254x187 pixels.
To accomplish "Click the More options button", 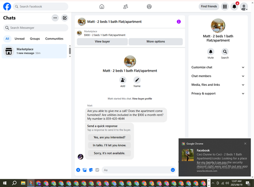I will [155, 42].
